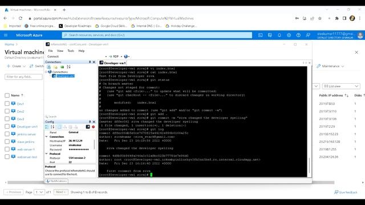
Task: Click the globe icon in mRemoteNG toolbar
Action: pos(126,56)
